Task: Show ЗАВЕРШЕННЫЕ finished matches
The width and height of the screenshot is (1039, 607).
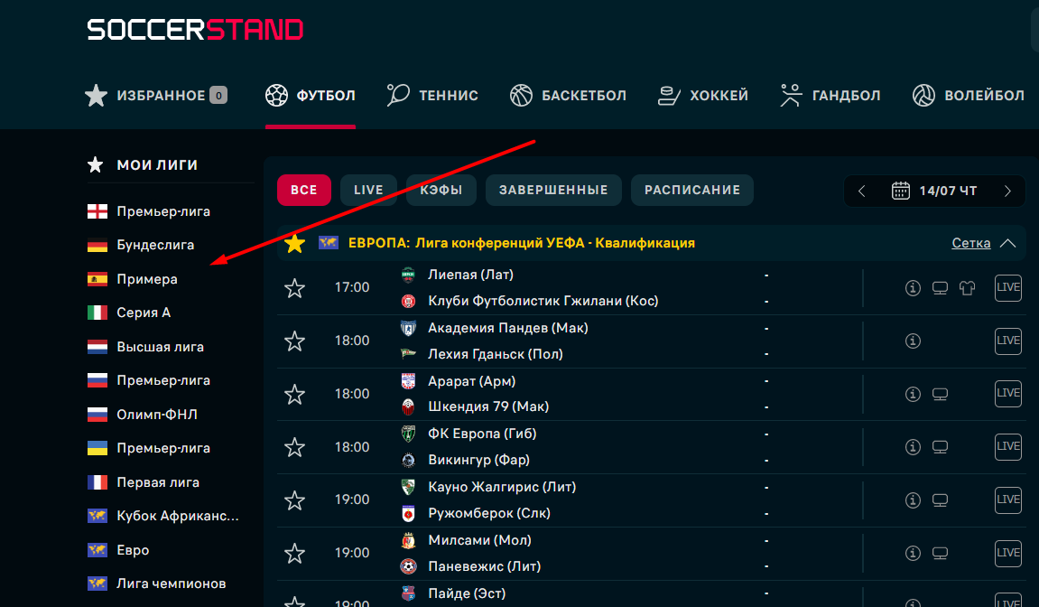Action: [553, 191]
